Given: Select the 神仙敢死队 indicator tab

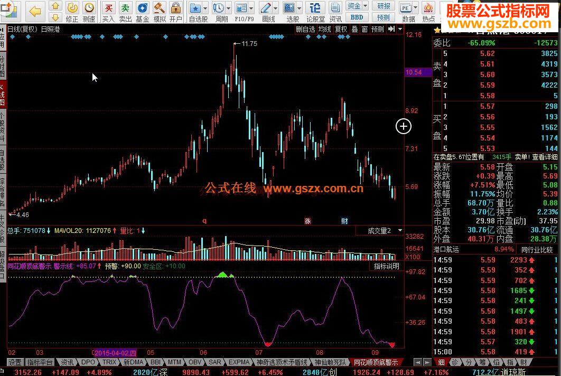Looking at the screenshot, I should click(x=330, y=362).
